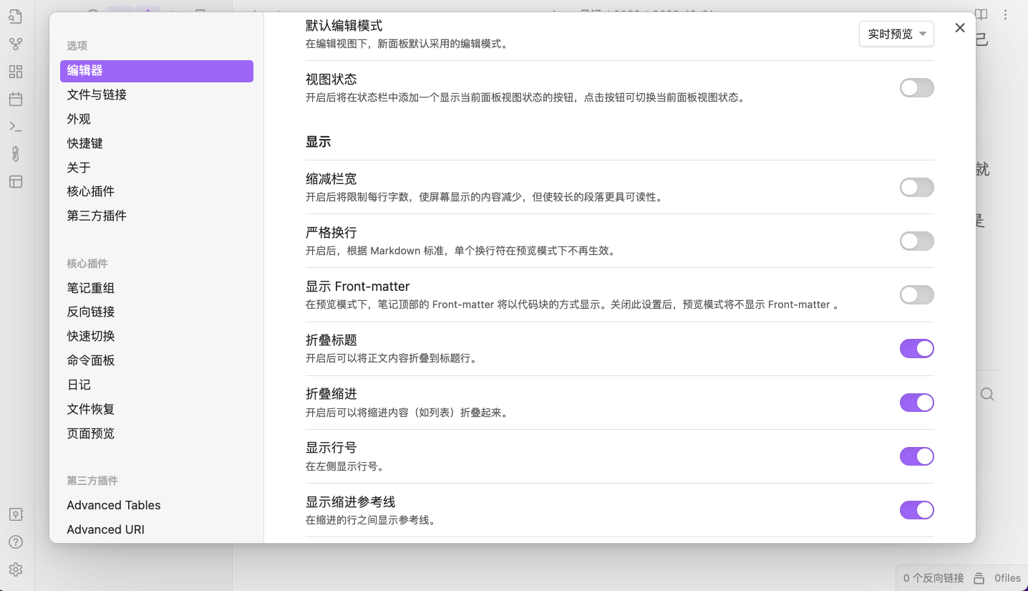Click the stack icon beside 0files

[x=979, y=578]
